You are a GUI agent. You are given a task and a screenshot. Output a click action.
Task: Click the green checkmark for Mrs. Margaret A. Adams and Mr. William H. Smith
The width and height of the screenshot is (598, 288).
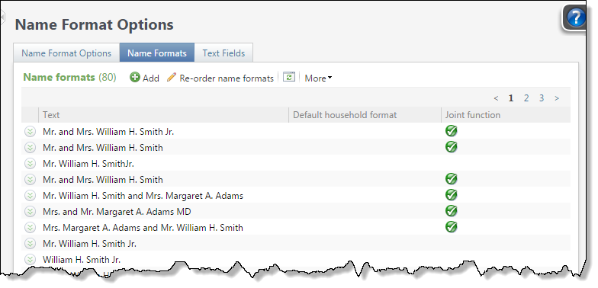(x=452, y=227)
